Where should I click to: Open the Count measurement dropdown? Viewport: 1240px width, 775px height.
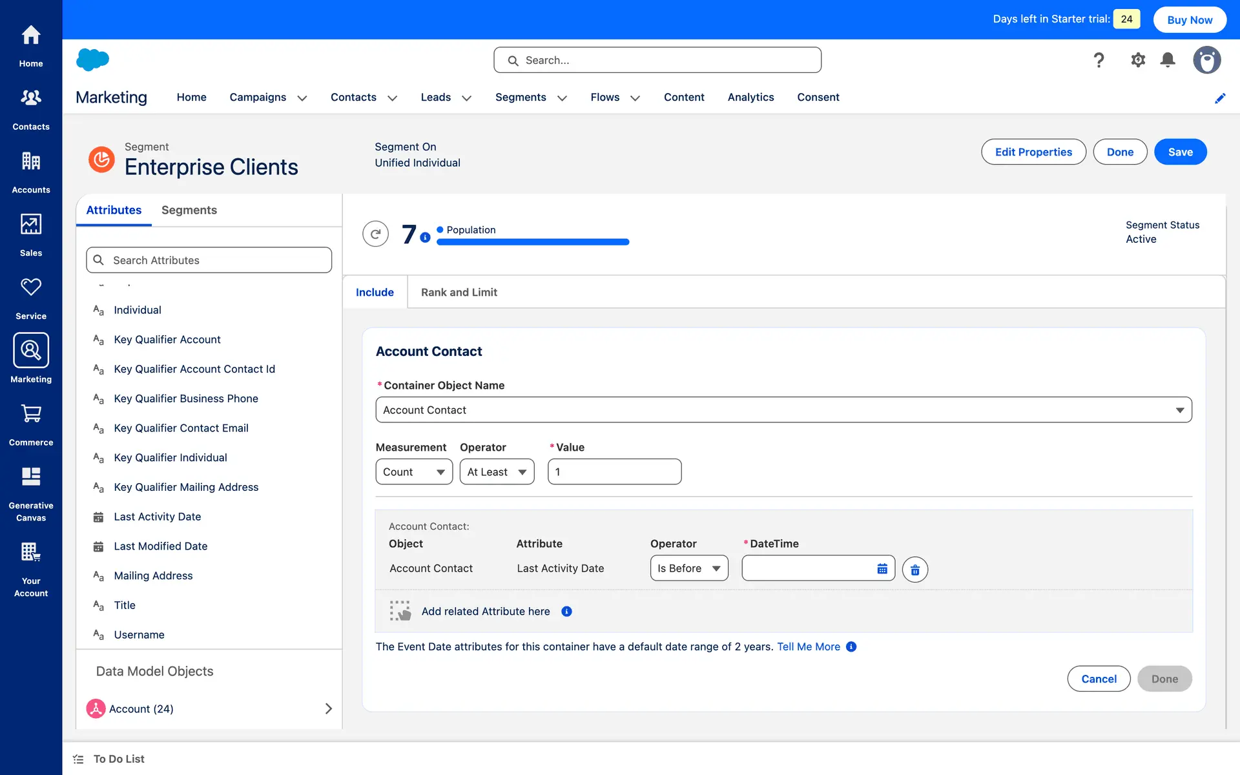tap(414, 472)
